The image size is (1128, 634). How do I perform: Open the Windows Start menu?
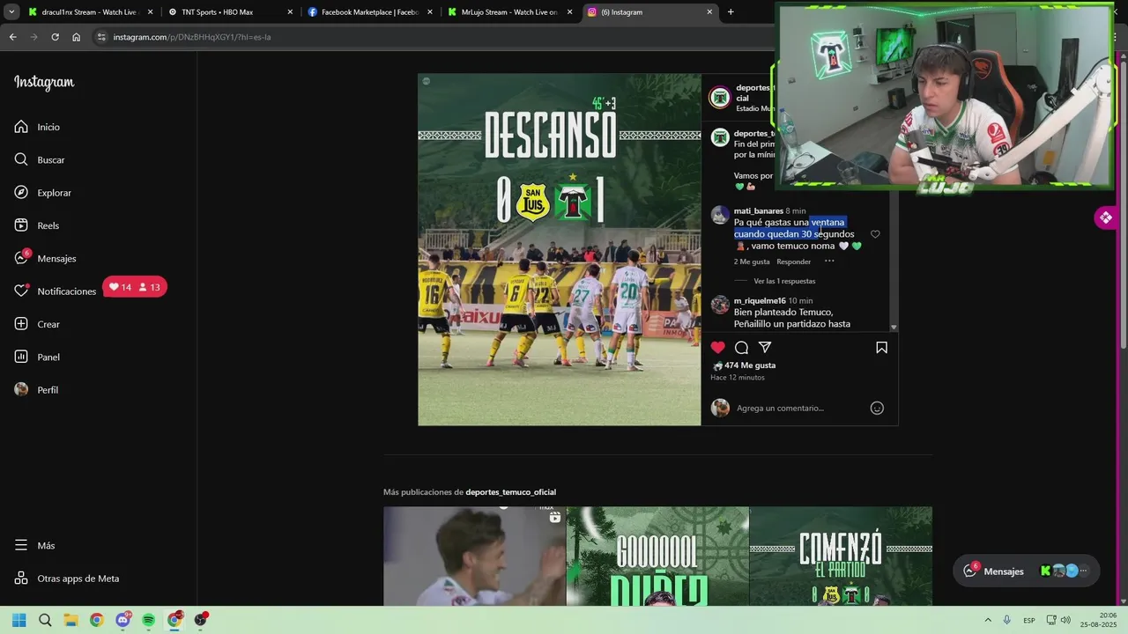click(x=19, y=620)
